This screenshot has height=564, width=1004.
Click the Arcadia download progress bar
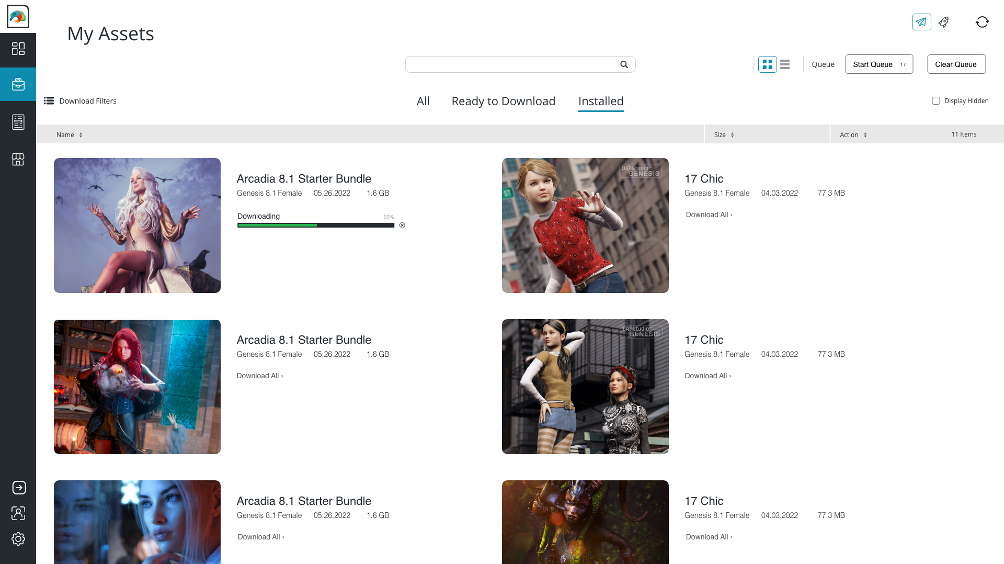[x=316, y=225]
